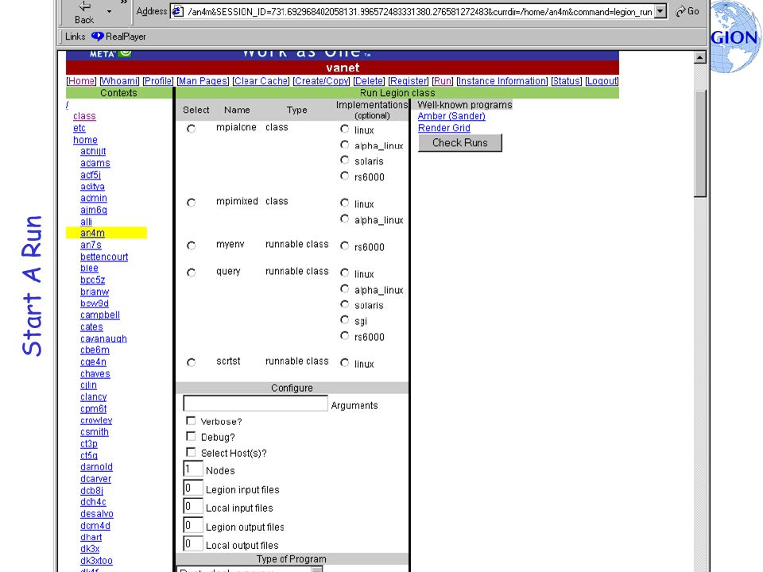Screen dimensions: 763x572
Task: Open the Amber (Sander) program link
Action: pos(451,116)
